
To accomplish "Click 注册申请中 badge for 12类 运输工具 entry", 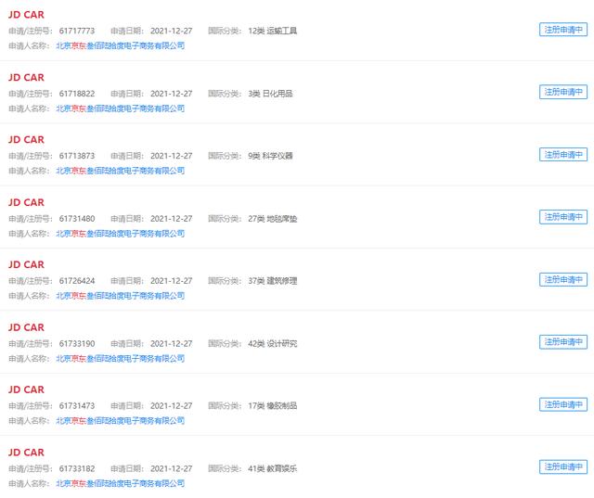I will (563, 30).
